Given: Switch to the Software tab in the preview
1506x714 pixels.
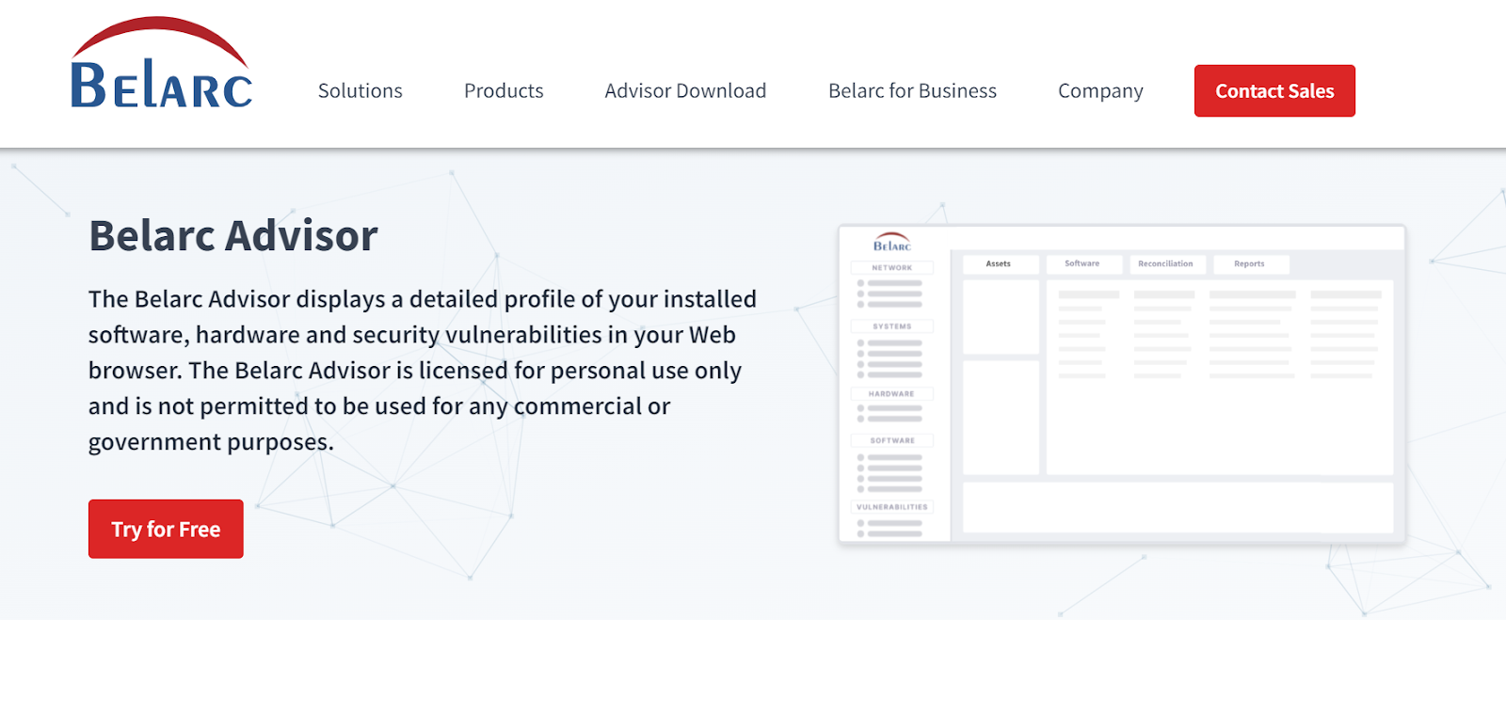Looking at the screenshot, I should coord(1083,263).
